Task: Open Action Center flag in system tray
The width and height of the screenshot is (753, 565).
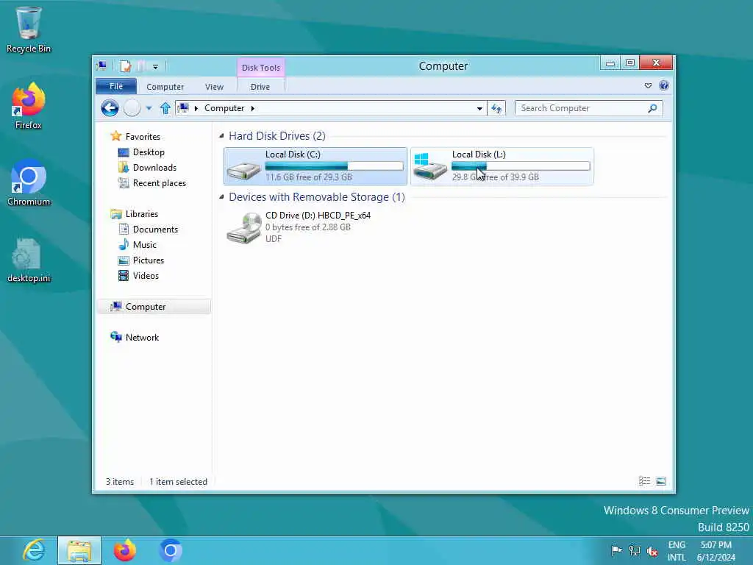Action: pos(617,550)
